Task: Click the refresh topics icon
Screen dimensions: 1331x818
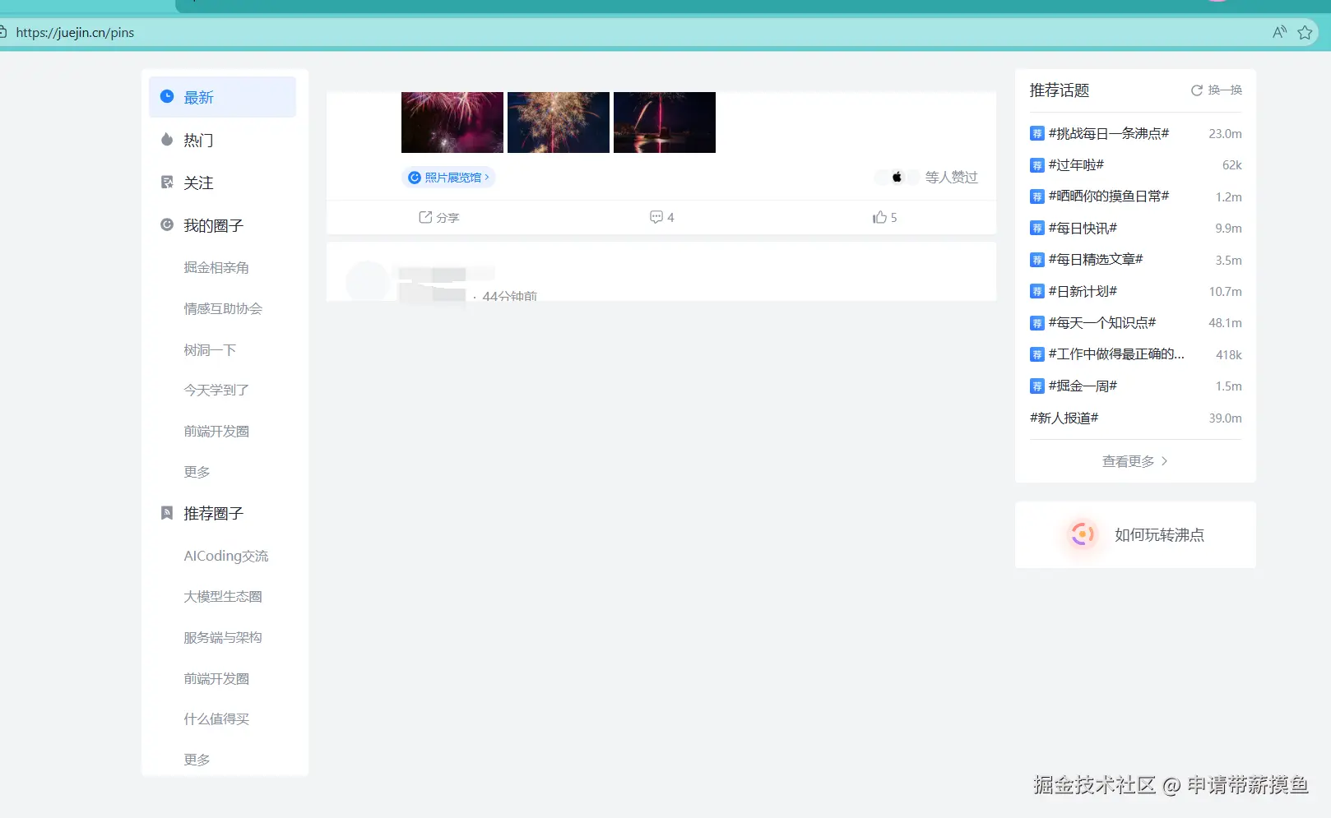Action: click(1197, 90)
